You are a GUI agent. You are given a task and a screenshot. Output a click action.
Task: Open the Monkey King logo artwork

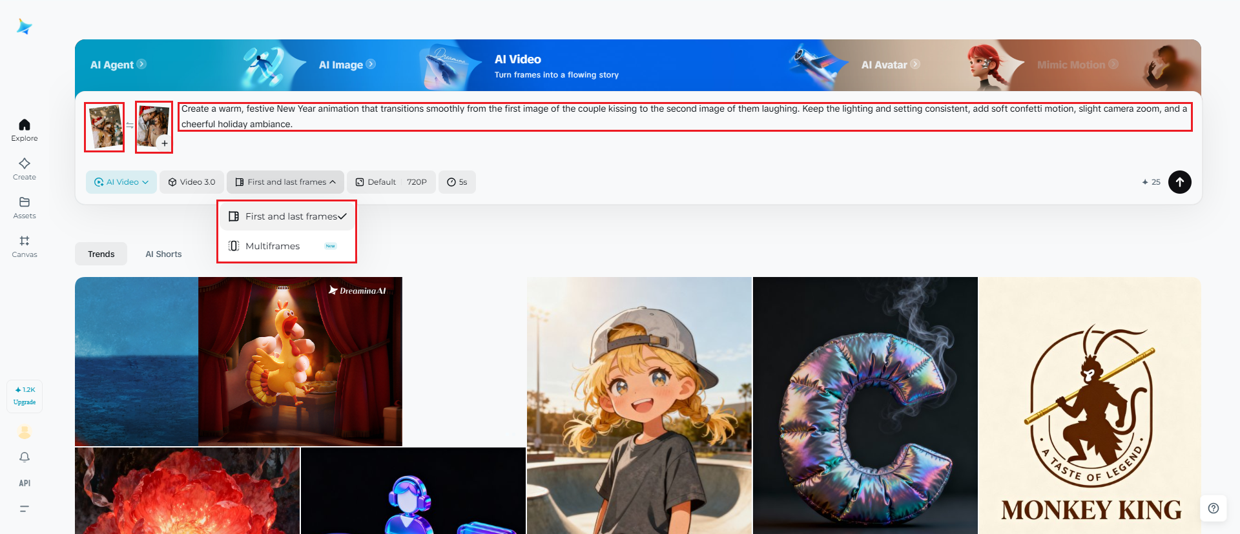(x=1090, y=406)
